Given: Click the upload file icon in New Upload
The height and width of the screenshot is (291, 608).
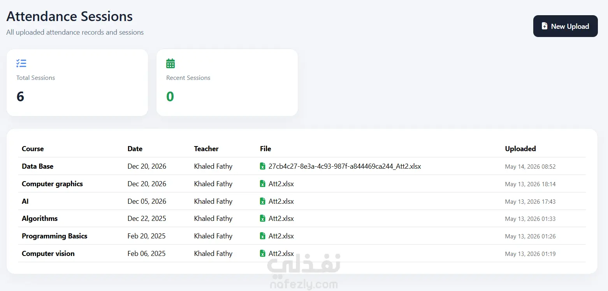Looking at the screenshot, I should coord(545,26).
